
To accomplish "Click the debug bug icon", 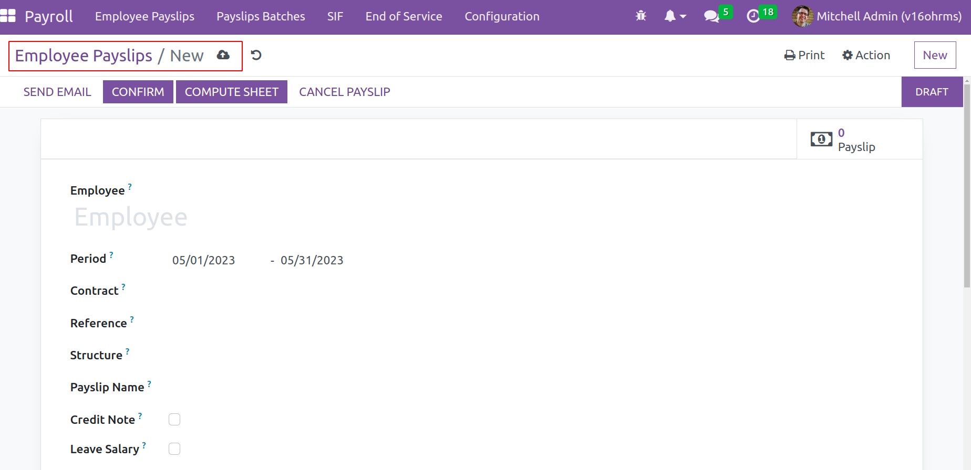I will [641, 16].
